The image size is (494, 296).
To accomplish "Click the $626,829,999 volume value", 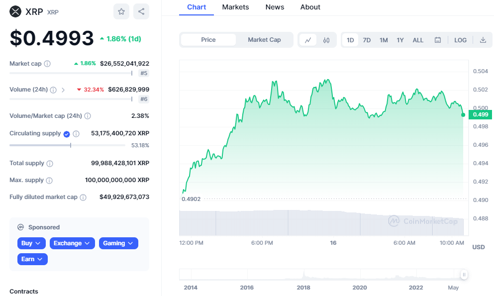I will coord(128,90).
